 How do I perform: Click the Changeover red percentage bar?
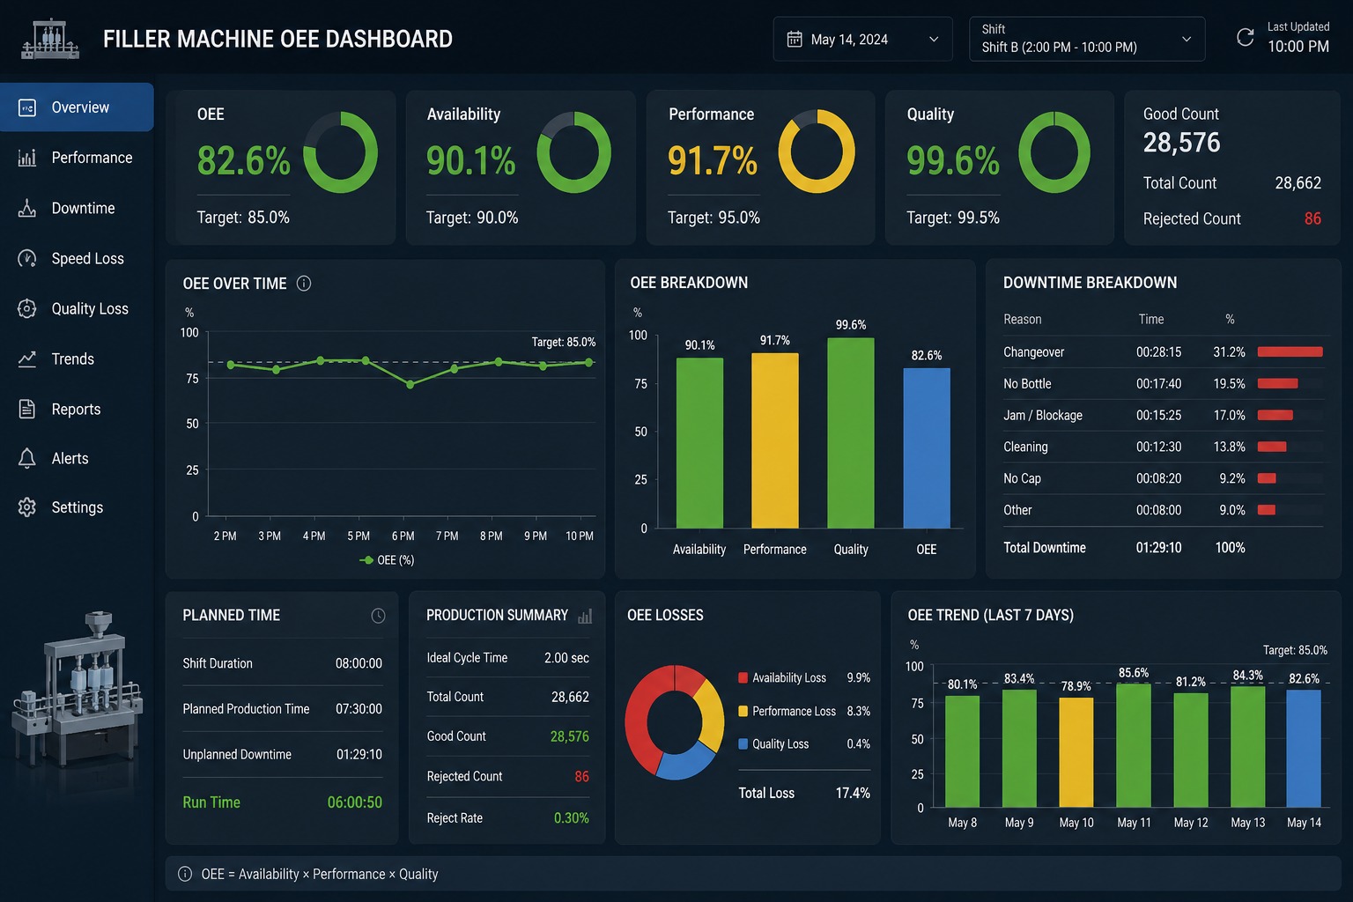click(x=1290, y=351)
